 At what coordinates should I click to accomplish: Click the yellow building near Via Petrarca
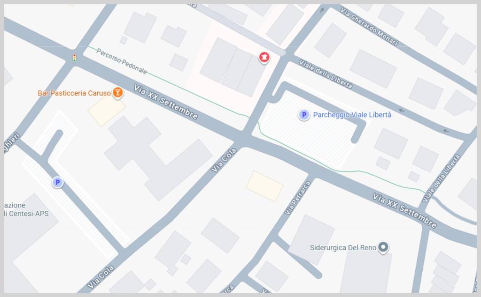pyautogui.click(x=264, y=186)
